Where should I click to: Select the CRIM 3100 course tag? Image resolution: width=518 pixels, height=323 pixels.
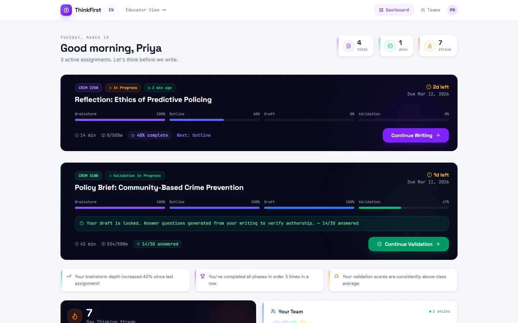click(88, 175)
